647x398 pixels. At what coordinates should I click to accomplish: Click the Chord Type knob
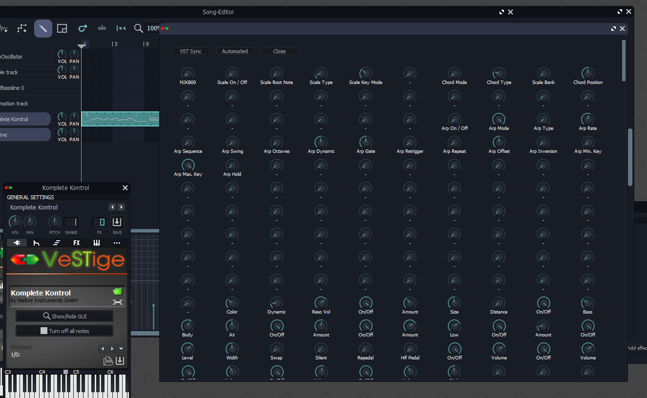(x=499, y=74)
